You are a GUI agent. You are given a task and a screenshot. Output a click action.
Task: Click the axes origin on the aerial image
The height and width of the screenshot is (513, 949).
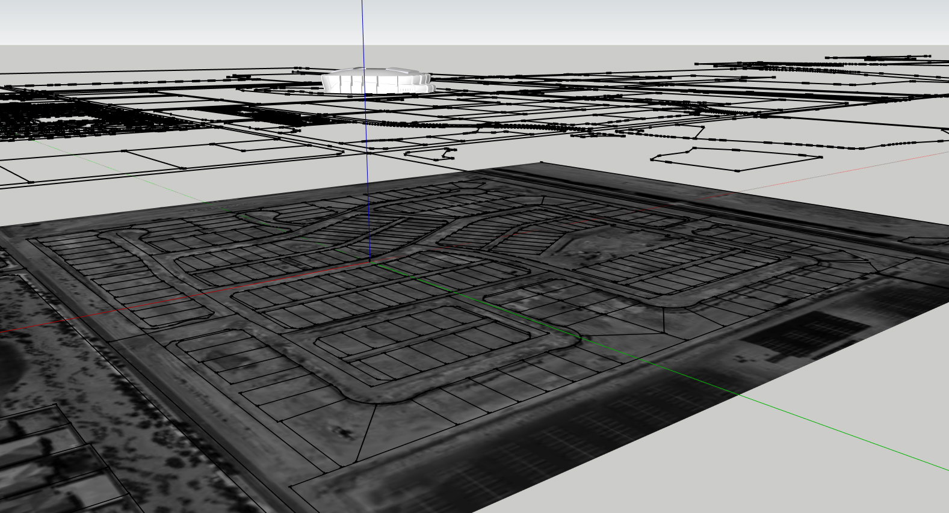pyautogui.click(x=369, y=261)
